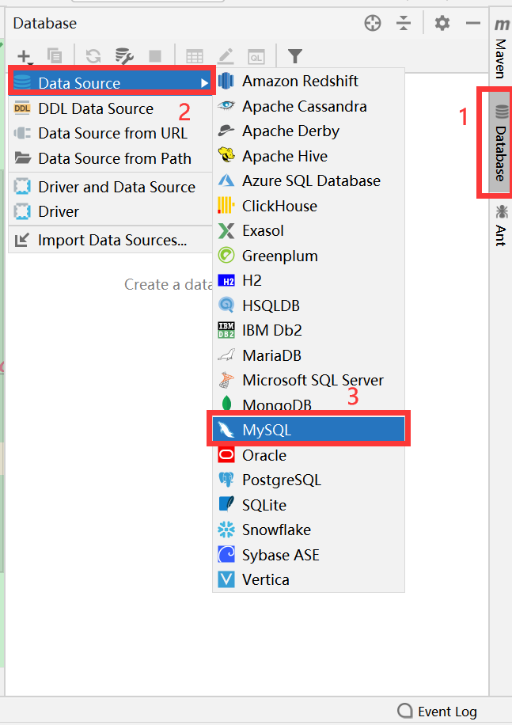Open Event Log in status bar
This screenshot has height=725, width=512.
pyautogui.click(x=437, y=712)
